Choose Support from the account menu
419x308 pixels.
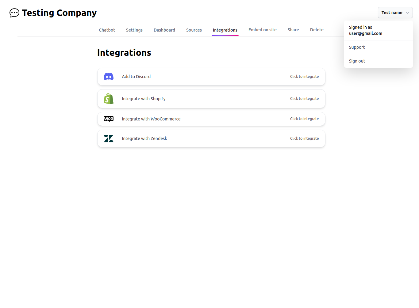379,47
